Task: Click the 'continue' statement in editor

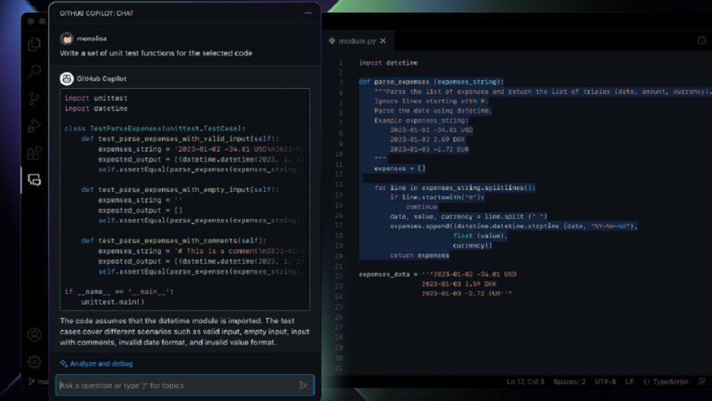Action: [421, 207]
